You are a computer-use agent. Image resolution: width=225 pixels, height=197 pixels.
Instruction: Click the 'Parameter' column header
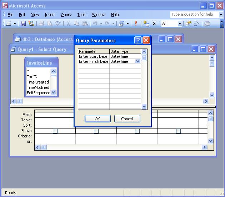pyautogui.click(x=94, y=51)
